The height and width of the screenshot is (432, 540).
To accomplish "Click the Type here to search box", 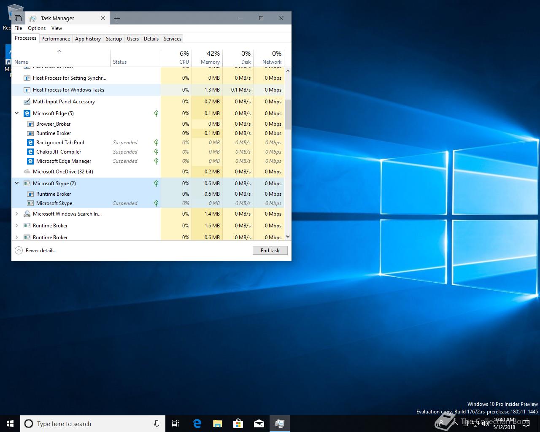I will click(x=92, y=424).
